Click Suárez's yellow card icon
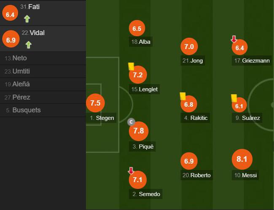 tap(234, 98)
